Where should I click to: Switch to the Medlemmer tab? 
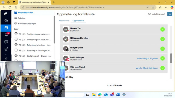coord(64,21)
